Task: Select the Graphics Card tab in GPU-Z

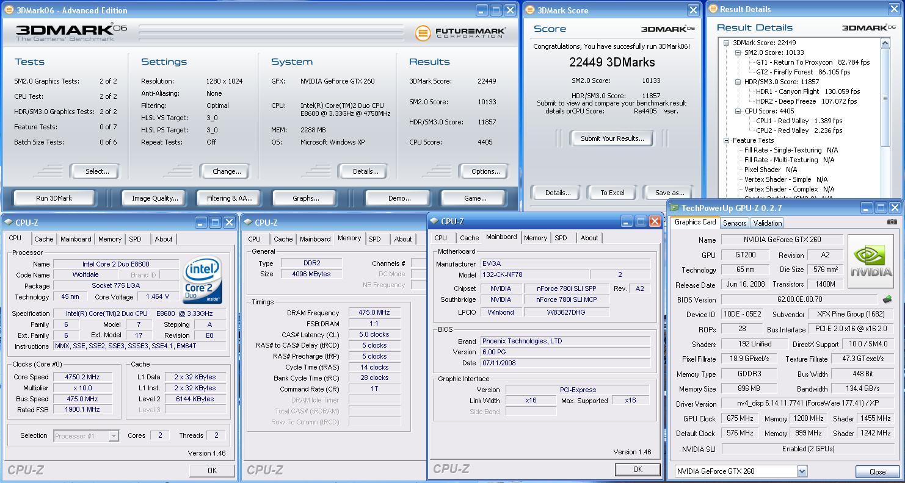Action: 695,222
